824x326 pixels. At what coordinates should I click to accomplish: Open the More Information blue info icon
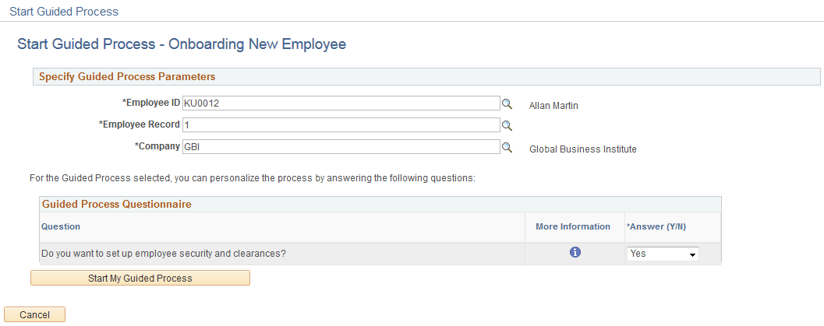[x=575, y=252]
